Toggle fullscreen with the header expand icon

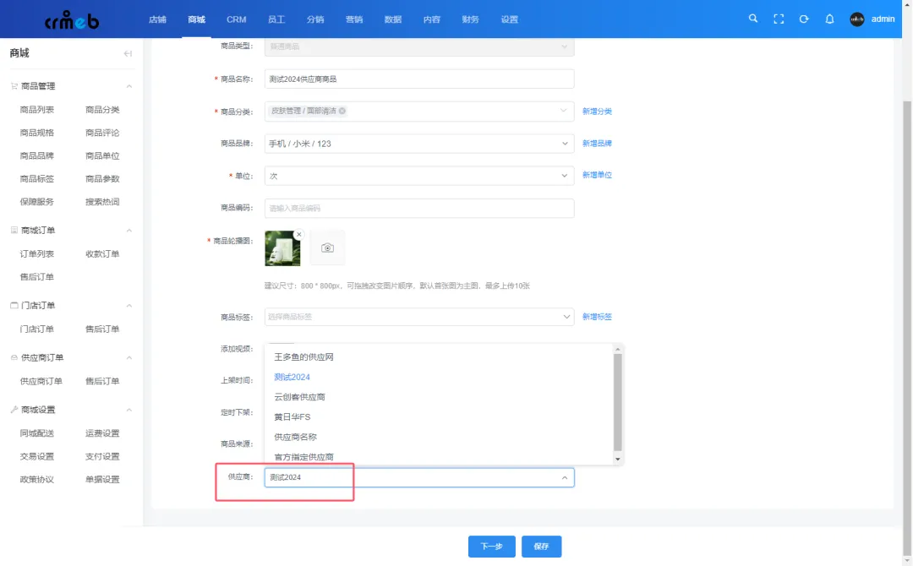779,19
